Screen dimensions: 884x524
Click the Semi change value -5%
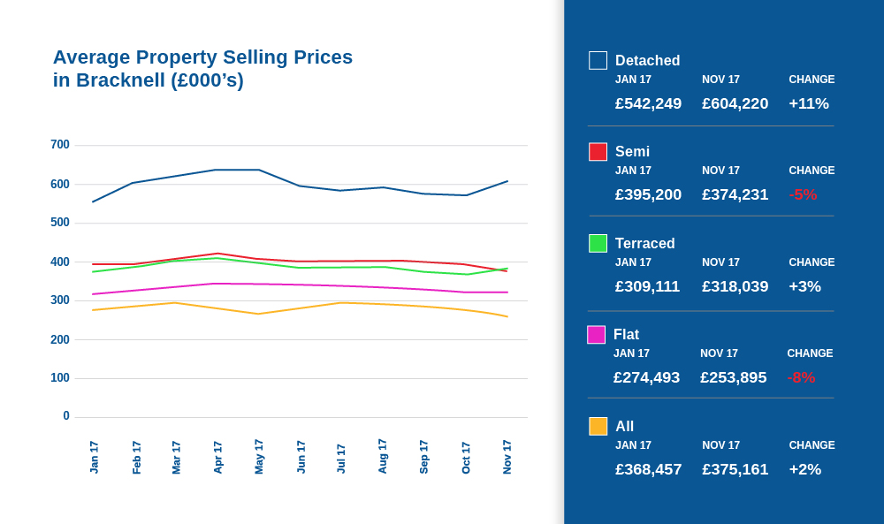point(803,194)
